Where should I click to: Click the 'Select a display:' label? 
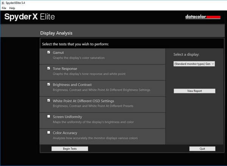pyautogui.click(x=186, y=55)
